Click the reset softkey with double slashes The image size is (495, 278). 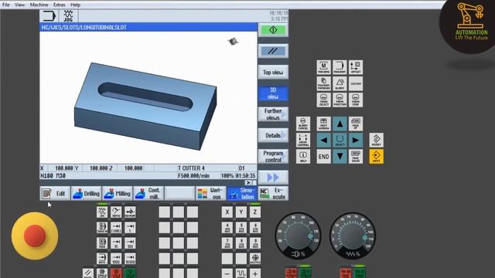click(x=273, y=51)
